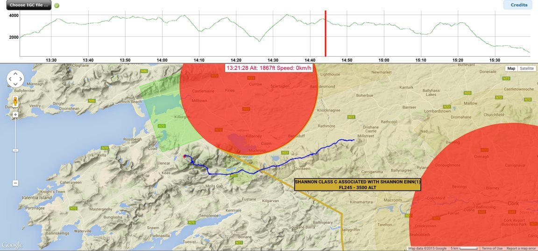Click the 15:30 label on the time axis
Viewport: 538px width, 251px height.
coord(495,60)
